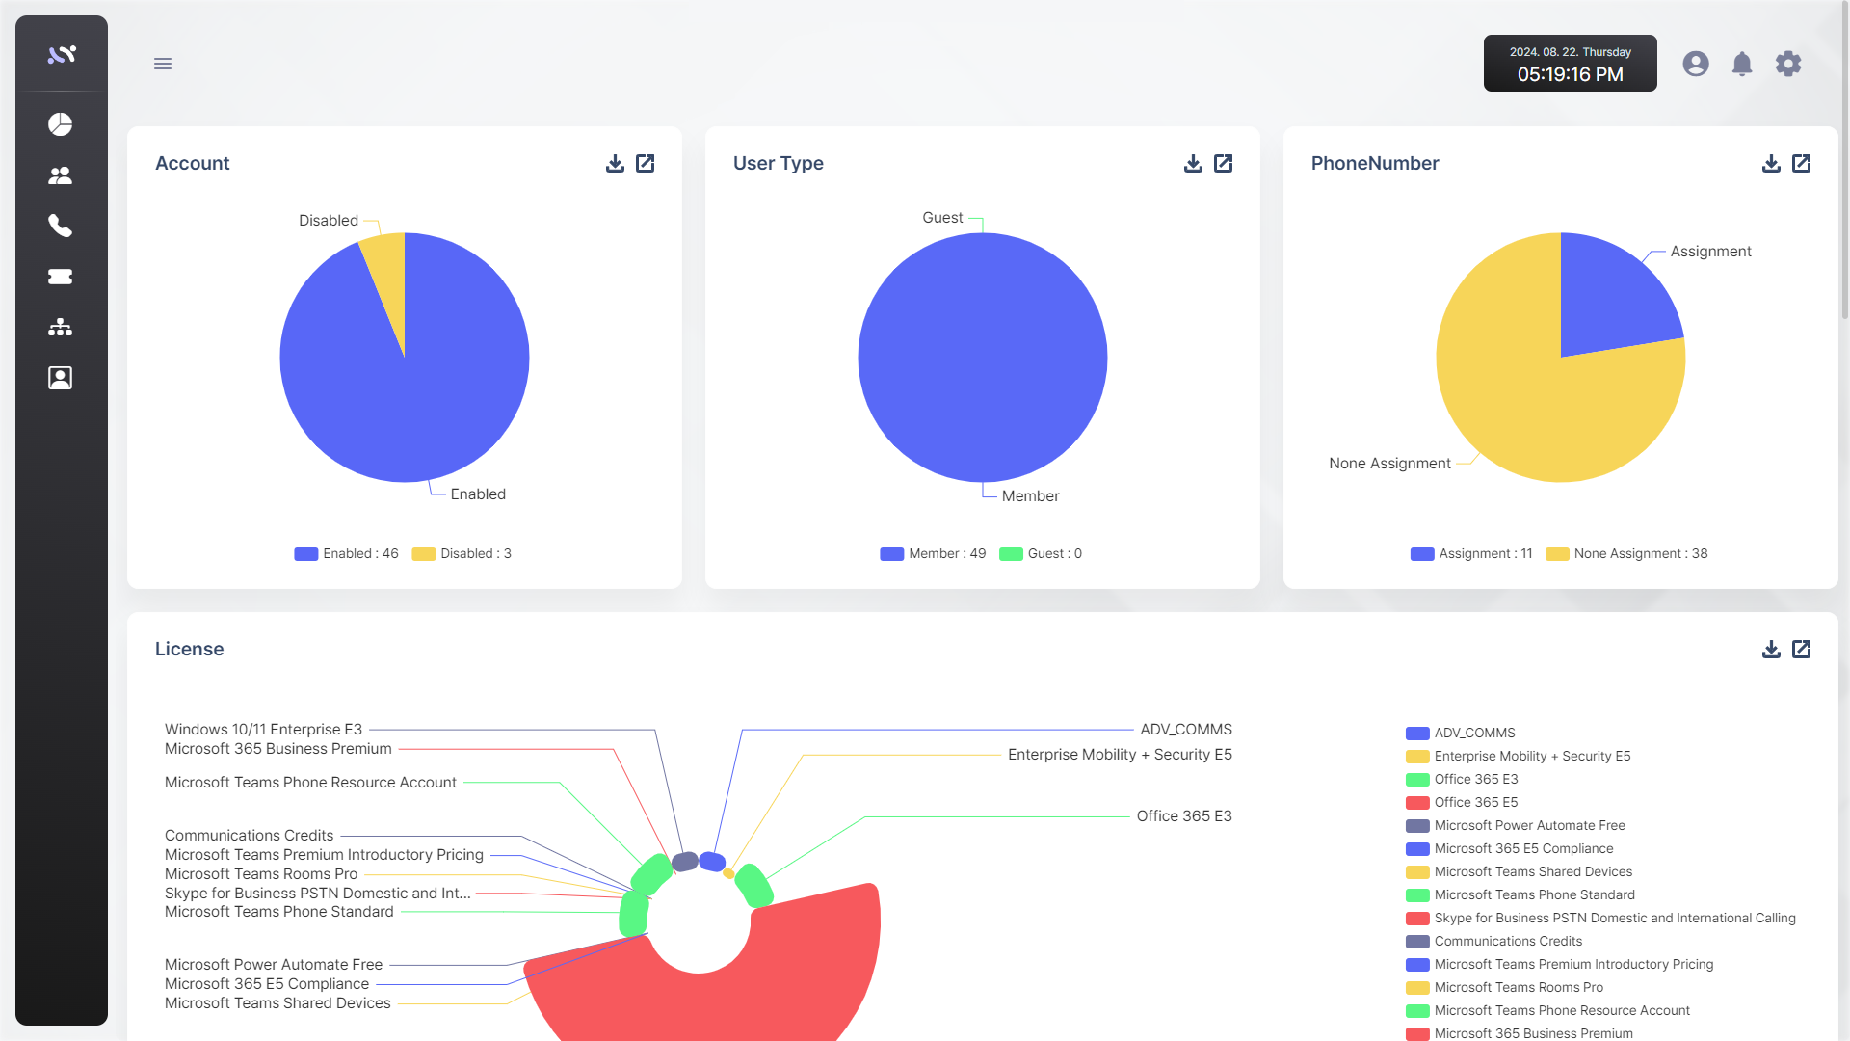Open the settings gear
The height and width of the screenshot is (1041, 1850).
1788,64
